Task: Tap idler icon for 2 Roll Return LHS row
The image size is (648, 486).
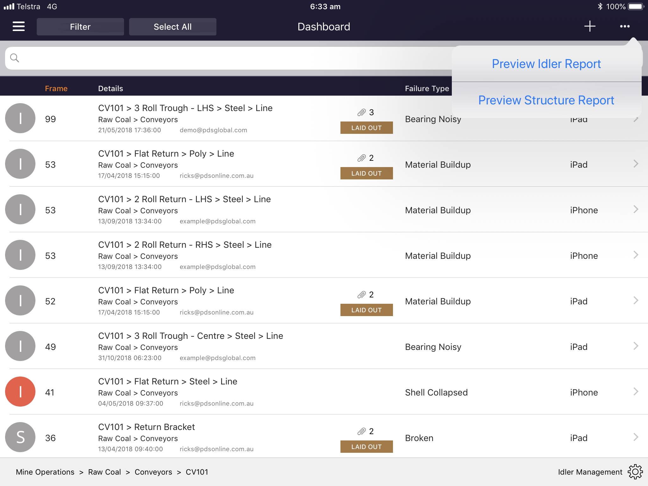Action: point(20,209)
